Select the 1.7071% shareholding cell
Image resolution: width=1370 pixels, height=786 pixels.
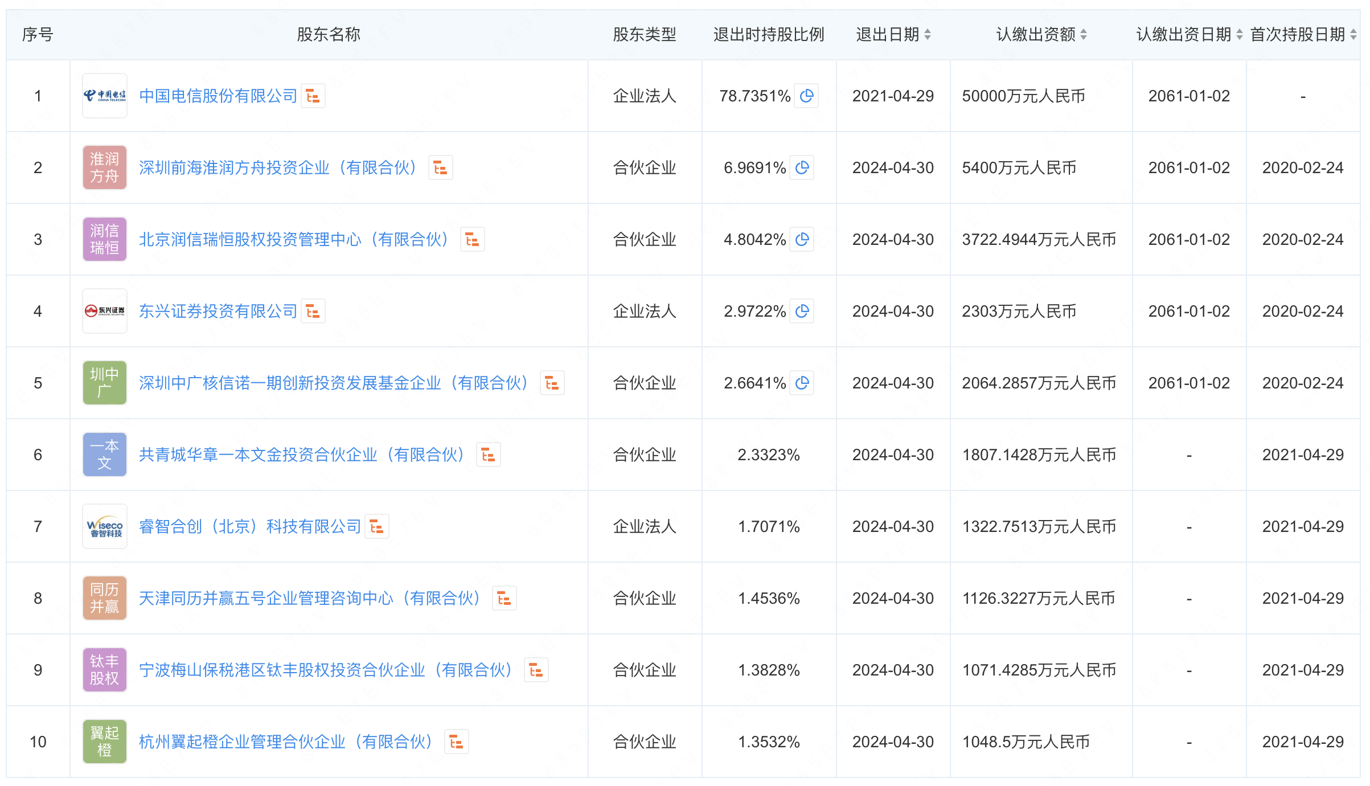coord(769,526)
